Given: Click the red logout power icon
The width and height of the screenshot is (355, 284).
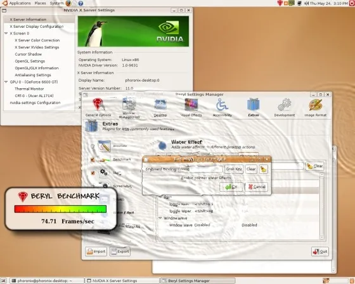Looking at the screenshot, I should (x=352, y=3).
